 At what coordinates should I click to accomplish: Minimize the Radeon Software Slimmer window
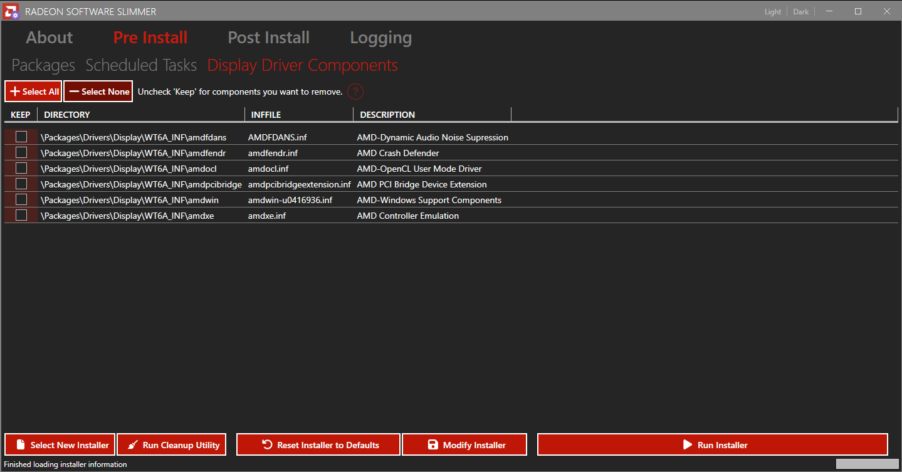pyautogui.click(x=829, y=11)
